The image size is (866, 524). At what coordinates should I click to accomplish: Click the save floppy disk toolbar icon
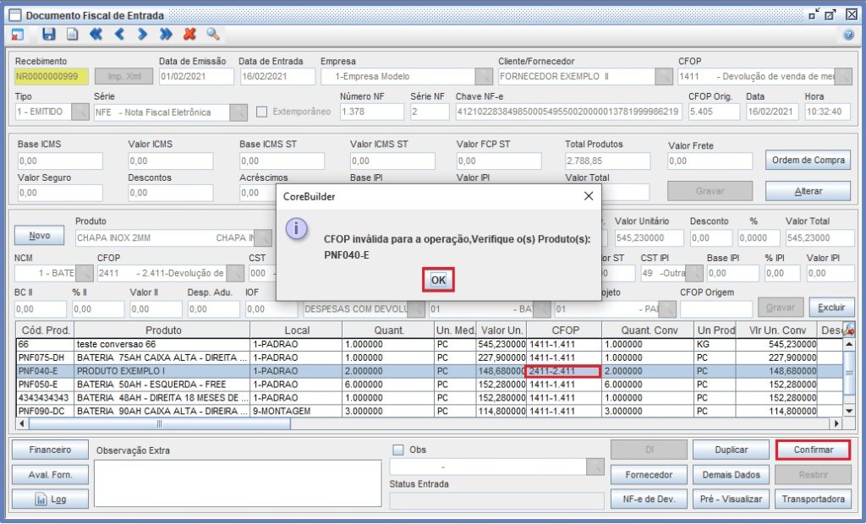tap(48, 35)
